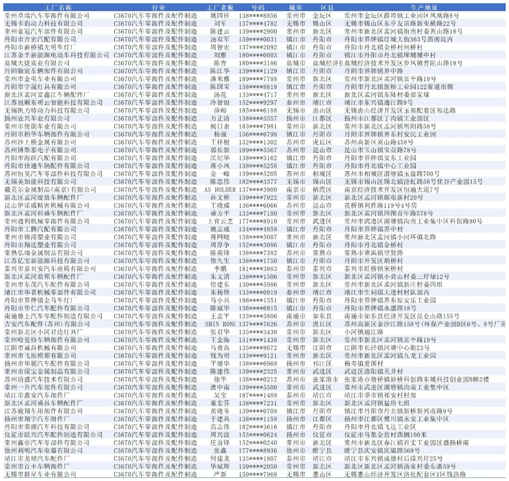Select city cell 南京市
Image resolution: width=509 pixels, height=481 pixels.
[x=296, y=190]
